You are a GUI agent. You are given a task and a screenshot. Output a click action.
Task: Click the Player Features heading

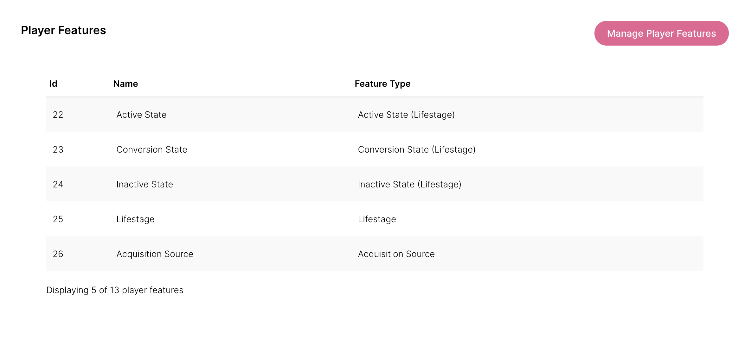(x=63, y=30)
